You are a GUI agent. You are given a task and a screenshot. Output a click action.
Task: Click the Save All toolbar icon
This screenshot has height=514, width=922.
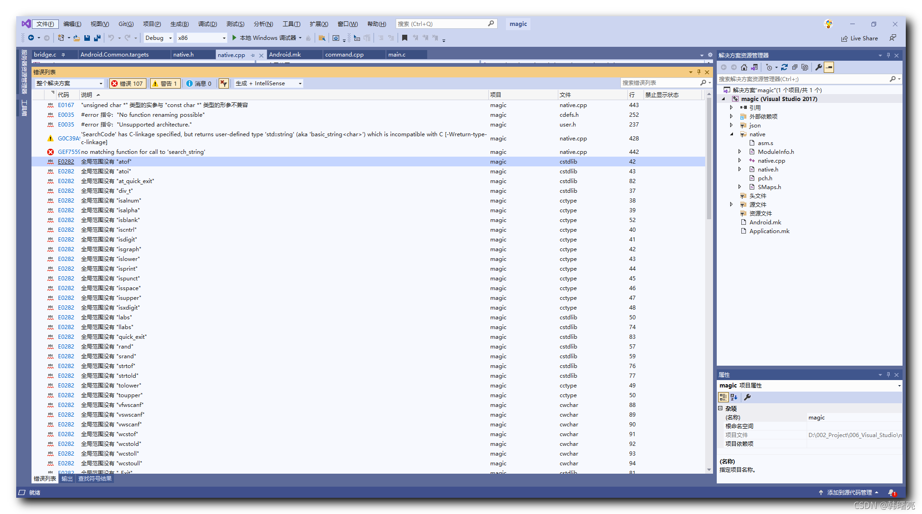coord(97,38)
